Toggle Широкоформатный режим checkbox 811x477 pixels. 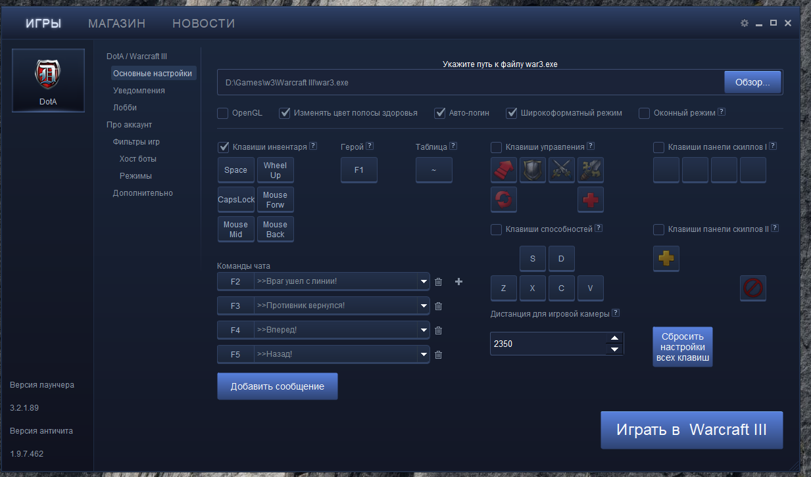tap(511, 113)
